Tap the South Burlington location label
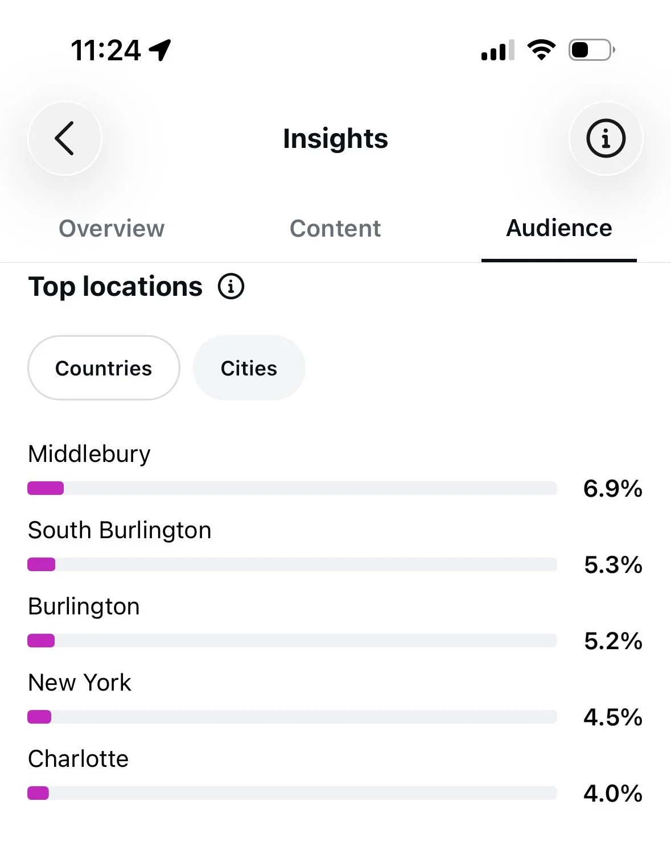Viewport: 671px width, 859px height. pos(120,530)
